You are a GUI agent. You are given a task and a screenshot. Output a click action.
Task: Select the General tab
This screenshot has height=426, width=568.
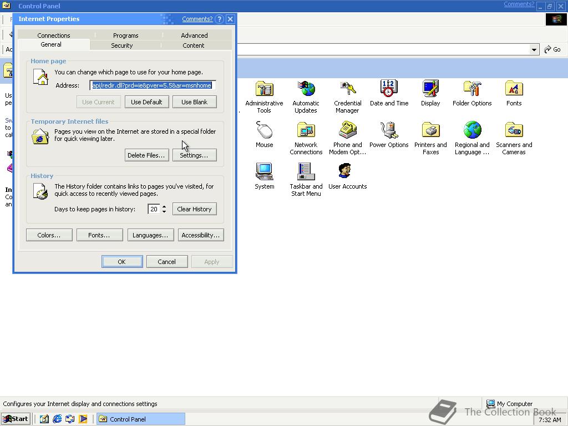51,44
